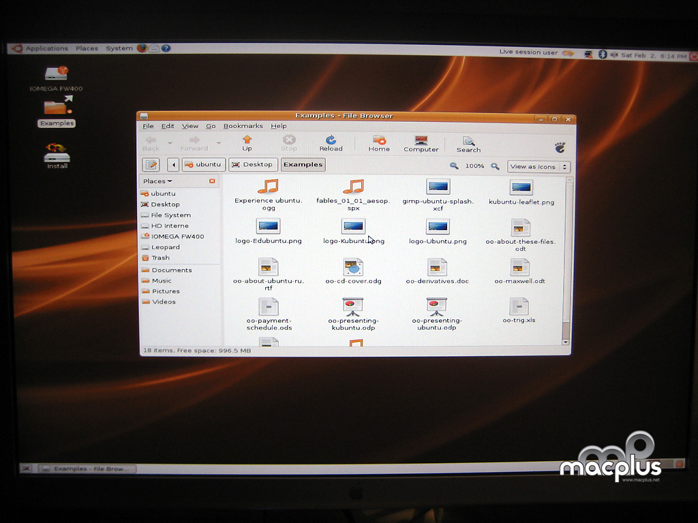Open the View menu
Image resolution: width=698 pixels, height=523 pixels.
click(x=190, y=126)
